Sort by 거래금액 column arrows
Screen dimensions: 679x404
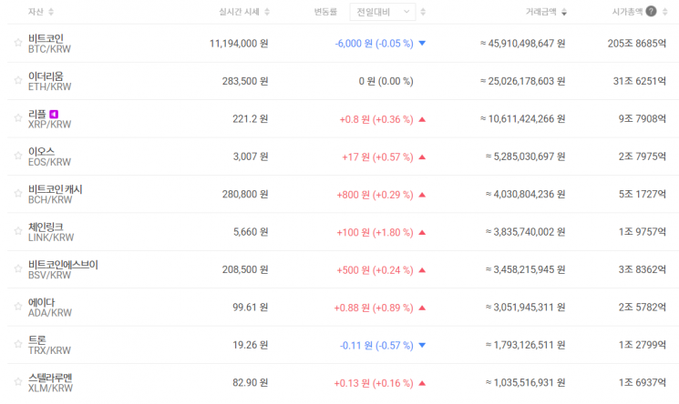click(564, 12)
